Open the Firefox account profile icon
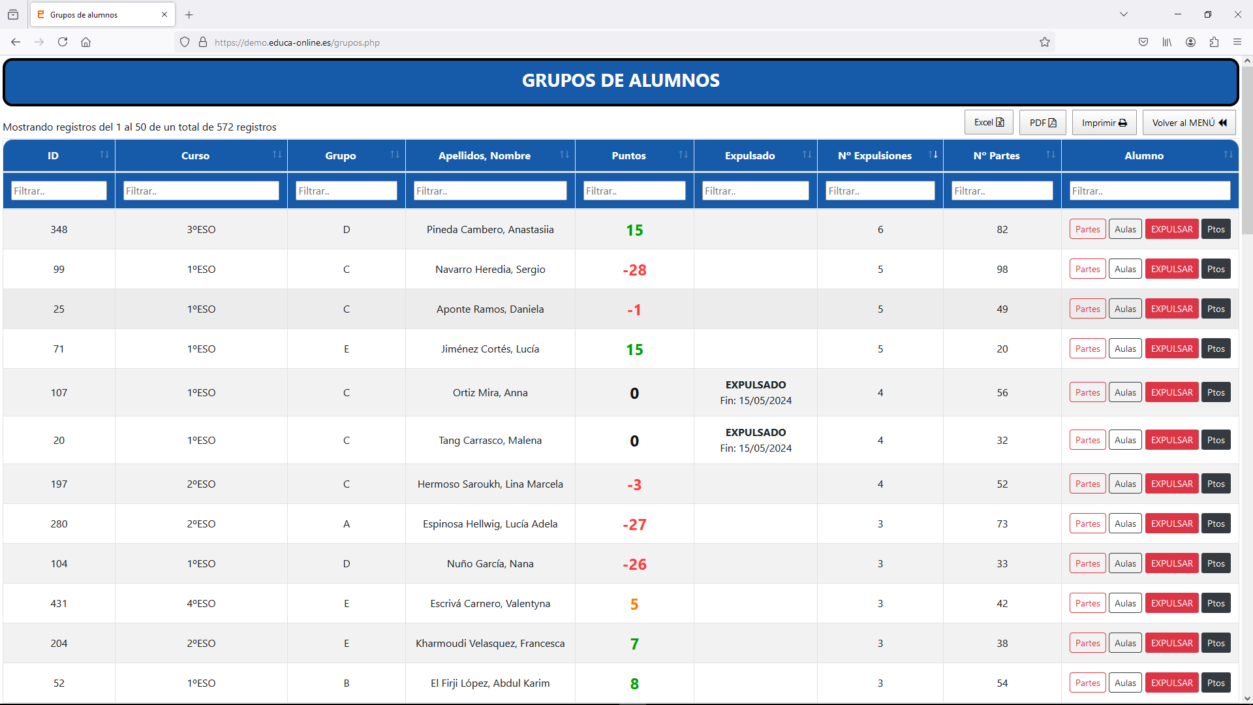Viewport: 1253px width, 705px height. pyautogui.click(x=1190, y=42)
